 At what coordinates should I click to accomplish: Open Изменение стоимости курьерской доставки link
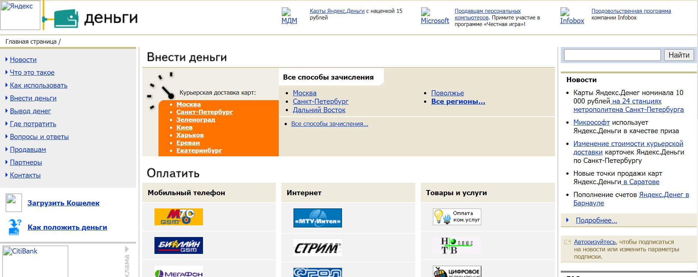[628, 147]
